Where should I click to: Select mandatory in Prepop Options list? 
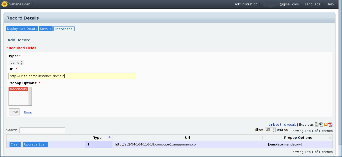(19, 89)
